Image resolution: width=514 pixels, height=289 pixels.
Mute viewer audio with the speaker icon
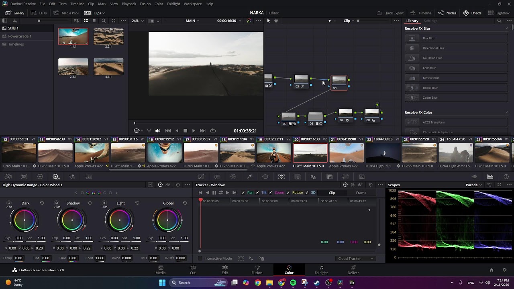point(157,130)
